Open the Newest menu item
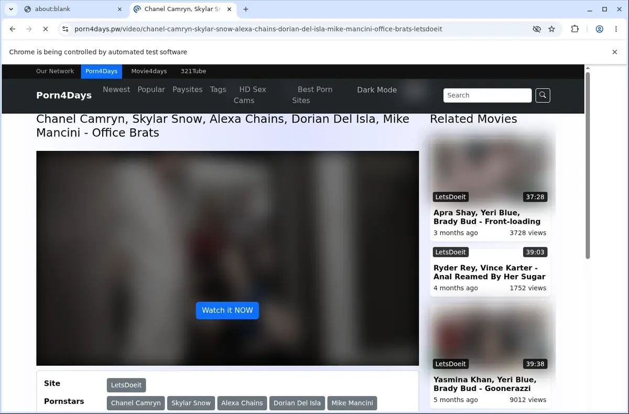This screenshot has width=629, height=414. tap(116, 90)
